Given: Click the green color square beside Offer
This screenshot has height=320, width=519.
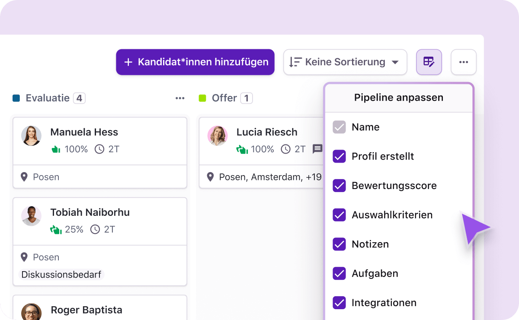Looking at the screenshot, I should [x=202, y=98].
